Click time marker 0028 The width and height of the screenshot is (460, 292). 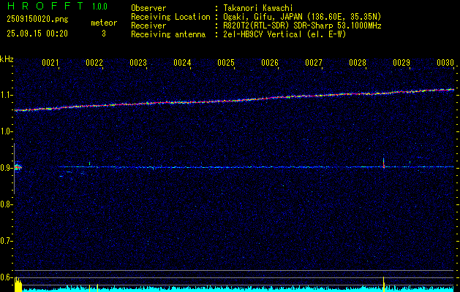tap(358, 63)
